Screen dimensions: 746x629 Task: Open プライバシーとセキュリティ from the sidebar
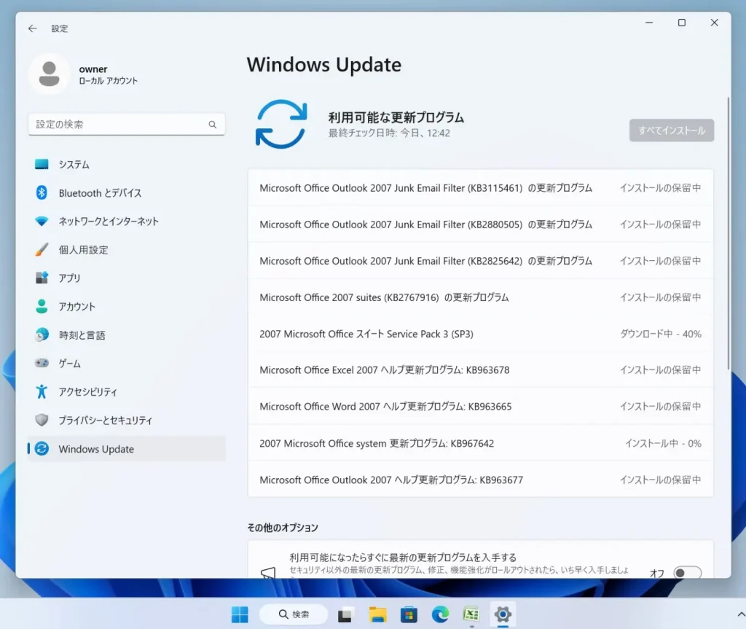(x=43, y=420)
